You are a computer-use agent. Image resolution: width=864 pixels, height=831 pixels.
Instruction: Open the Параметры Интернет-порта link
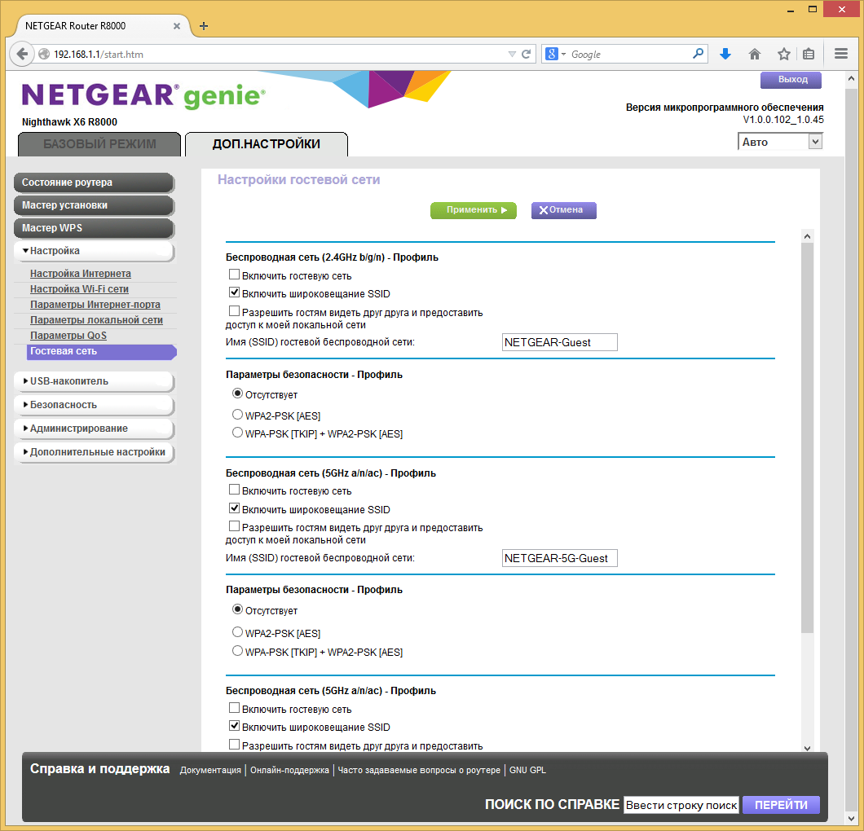pos(95,305)
